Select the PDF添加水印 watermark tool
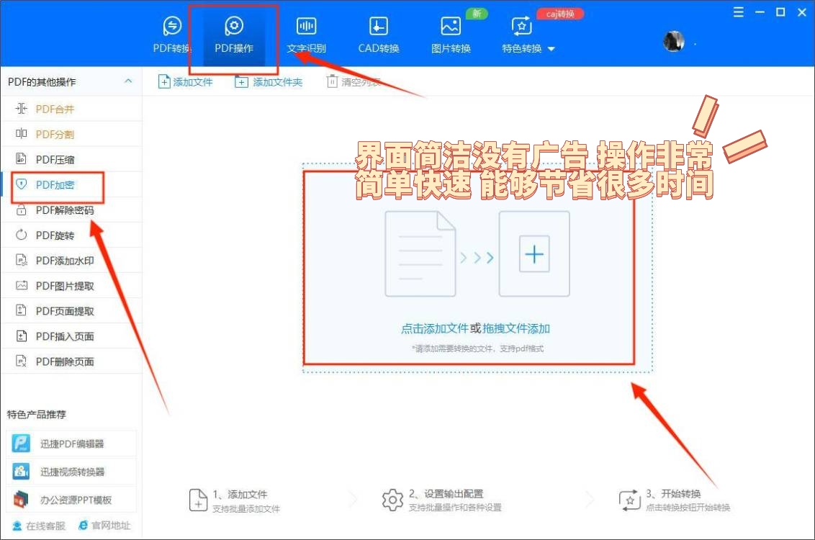The width and height of the screenshot is (815, 540). (x=61, y=260)
